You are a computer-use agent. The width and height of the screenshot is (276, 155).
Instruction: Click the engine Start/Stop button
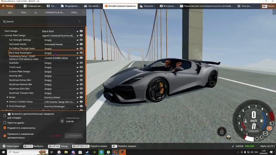(x=222, y=131)
